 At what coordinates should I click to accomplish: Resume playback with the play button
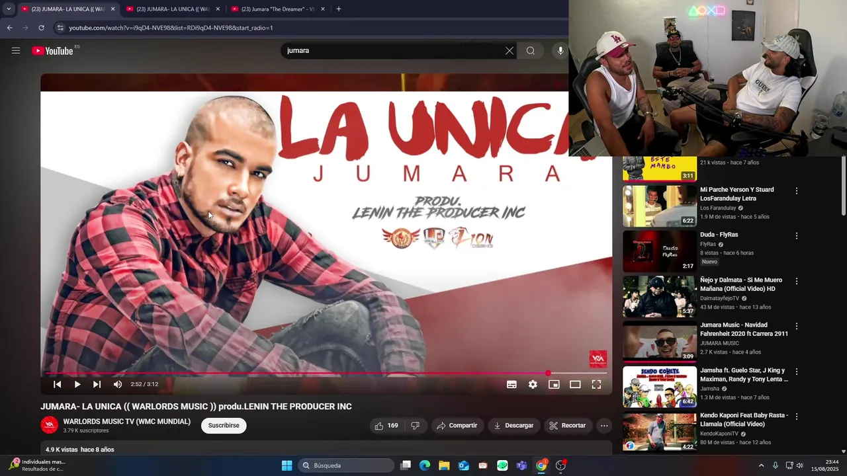point(77,384)
